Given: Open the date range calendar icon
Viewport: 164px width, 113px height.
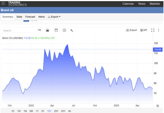Looking at the screenshot, I should pyautogui.click(x=56, y=30).
